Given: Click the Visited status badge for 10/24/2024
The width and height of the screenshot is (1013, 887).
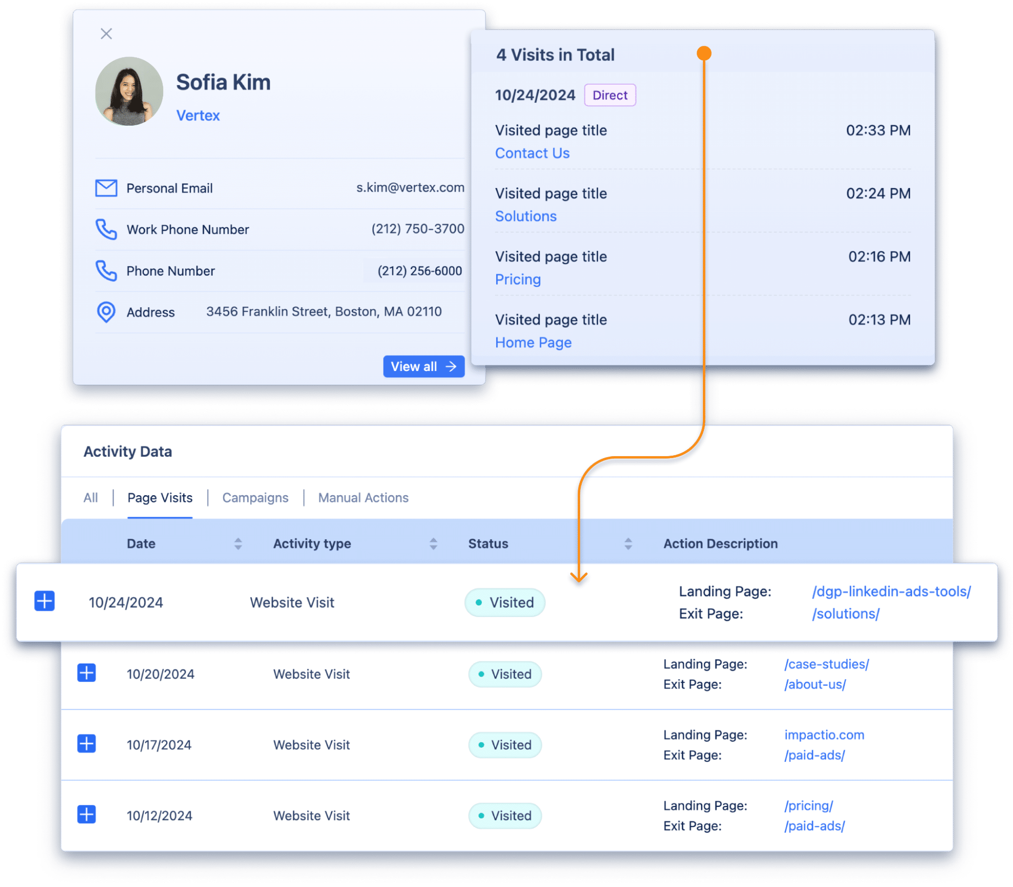Looking at the screenshot, I should coord(505,603).
